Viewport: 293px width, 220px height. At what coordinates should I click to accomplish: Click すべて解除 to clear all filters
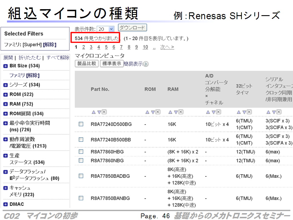click(x=58, y=58)
